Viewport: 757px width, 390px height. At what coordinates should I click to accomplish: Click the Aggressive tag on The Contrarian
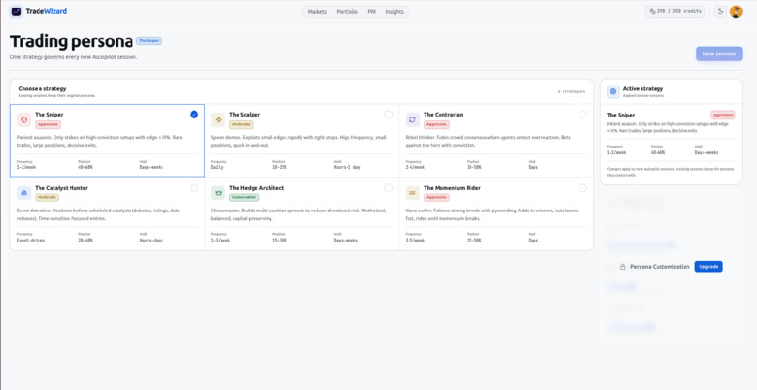(437, 124)
